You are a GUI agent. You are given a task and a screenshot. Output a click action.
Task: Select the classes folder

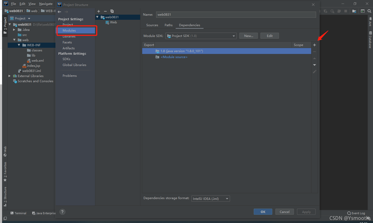(x=37, y=50)
